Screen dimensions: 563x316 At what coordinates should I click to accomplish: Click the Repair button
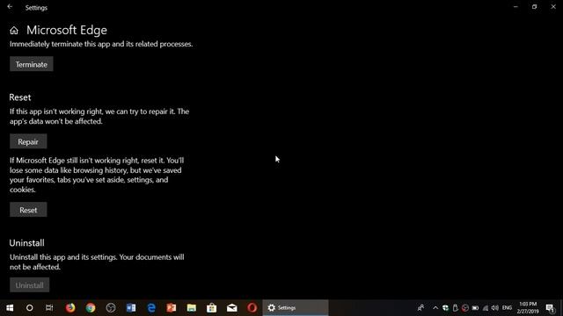pos(28,141)
